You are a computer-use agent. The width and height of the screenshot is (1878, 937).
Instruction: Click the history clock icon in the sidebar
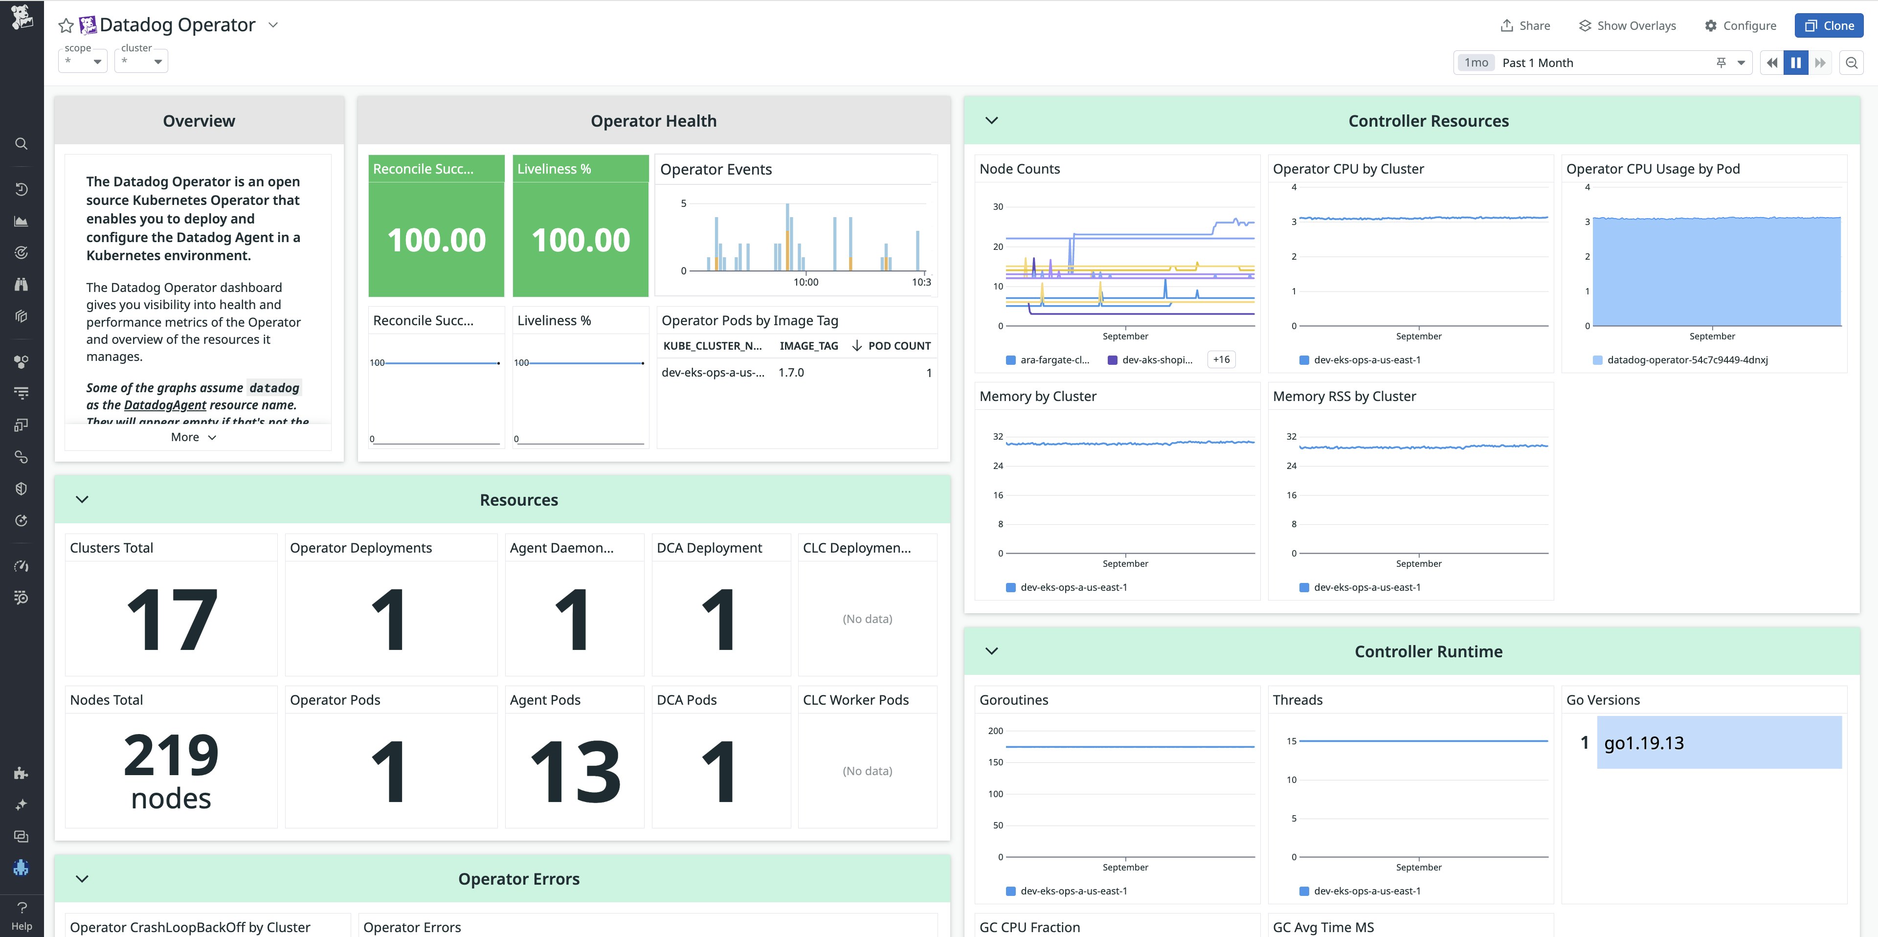click(x=21, y=188)
